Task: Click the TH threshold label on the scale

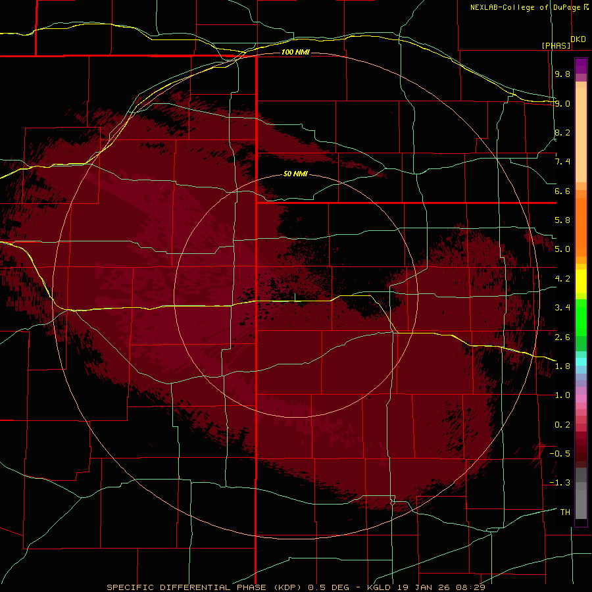Action: pos(565,512)
